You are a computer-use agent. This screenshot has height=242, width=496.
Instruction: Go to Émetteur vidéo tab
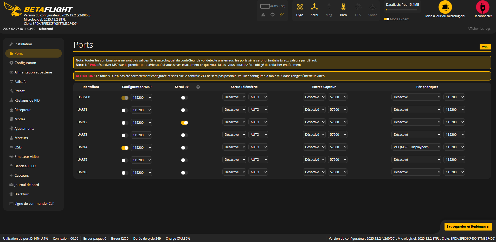pyautogui.click(x=27, y=157)
